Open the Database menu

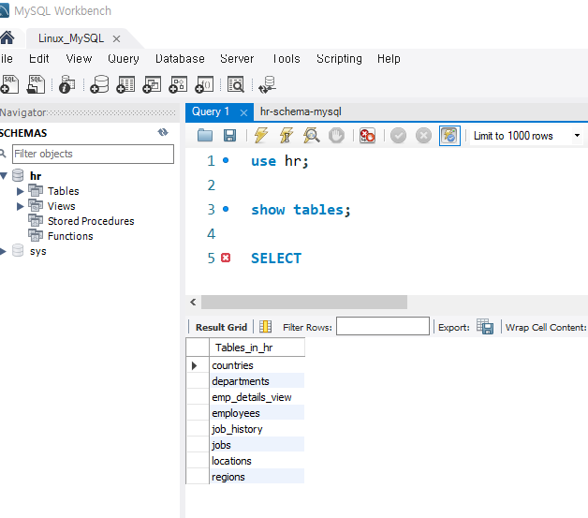point(180,58)
